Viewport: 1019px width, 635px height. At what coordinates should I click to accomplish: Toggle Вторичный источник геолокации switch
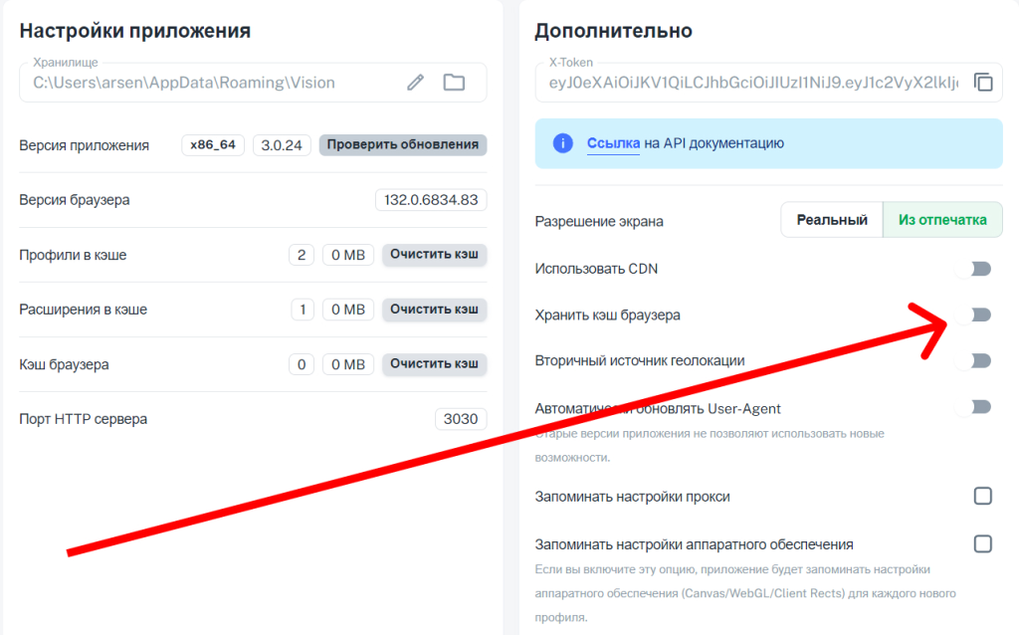click(x=973, y=360)
